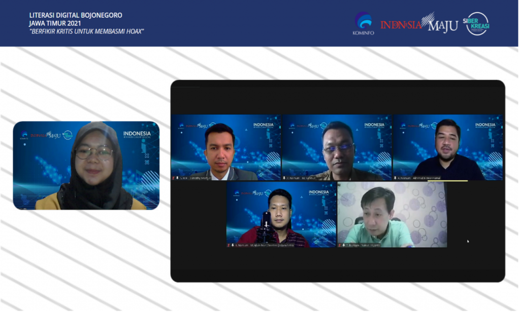The height and width of the screenshot is (312, 520).
Task: Select the top-middle video tile with glasses
Action: pyautogui.click(x=337, y=147)
